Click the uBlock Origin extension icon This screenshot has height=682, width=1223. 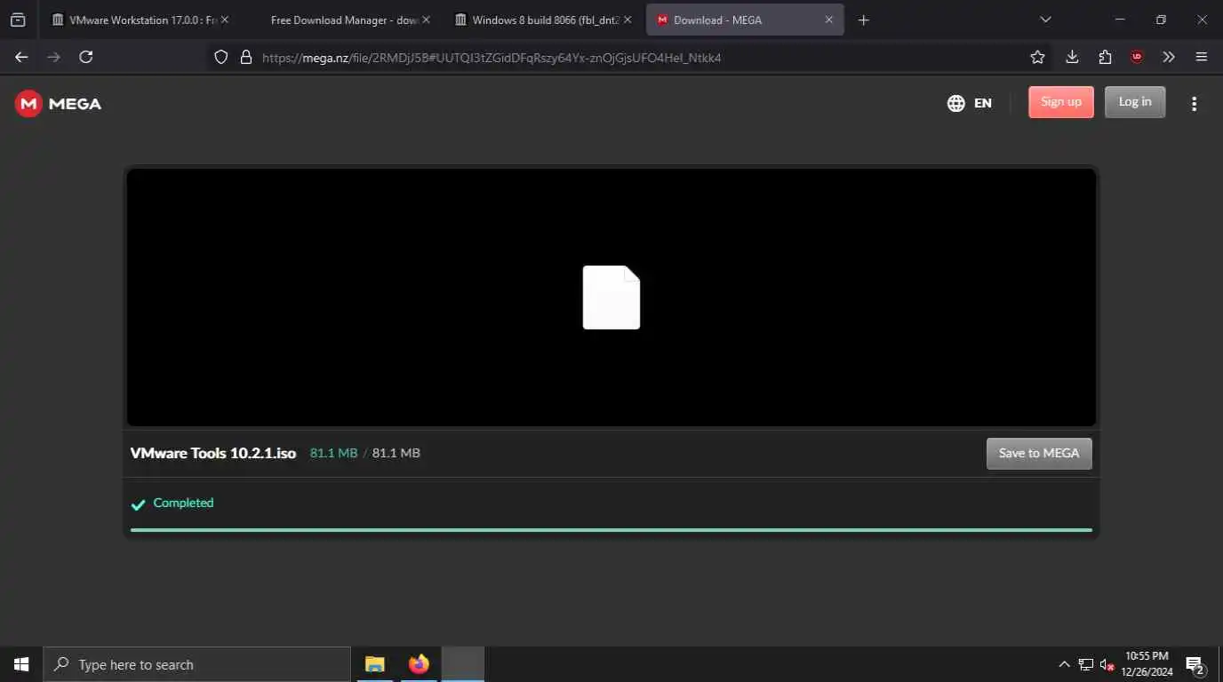(x=1137, y=57)
